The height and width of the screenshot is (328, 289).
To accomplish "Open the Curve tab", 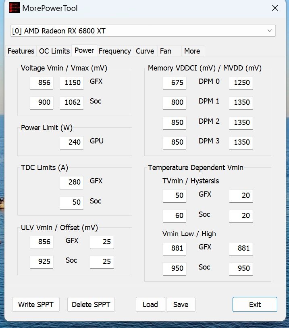I will tap(145, 51).
